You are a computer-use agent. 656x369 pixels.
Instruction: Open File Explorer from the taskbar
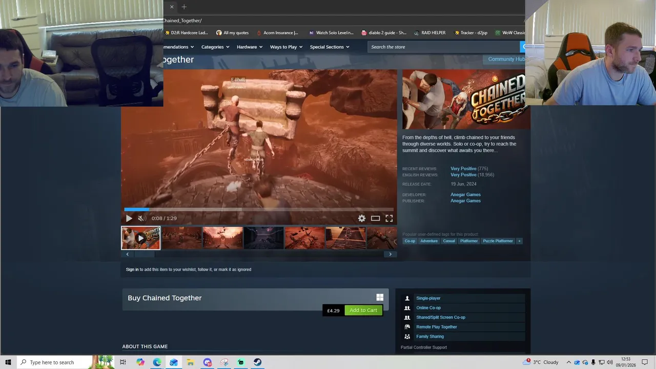pyautogui.click(x=190, y=362)
